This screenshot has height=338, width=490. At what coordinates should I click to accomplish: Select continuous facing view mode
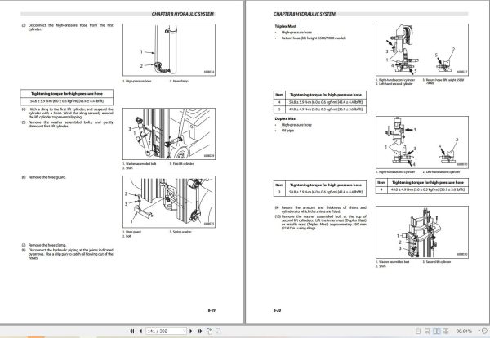[446, 331]
